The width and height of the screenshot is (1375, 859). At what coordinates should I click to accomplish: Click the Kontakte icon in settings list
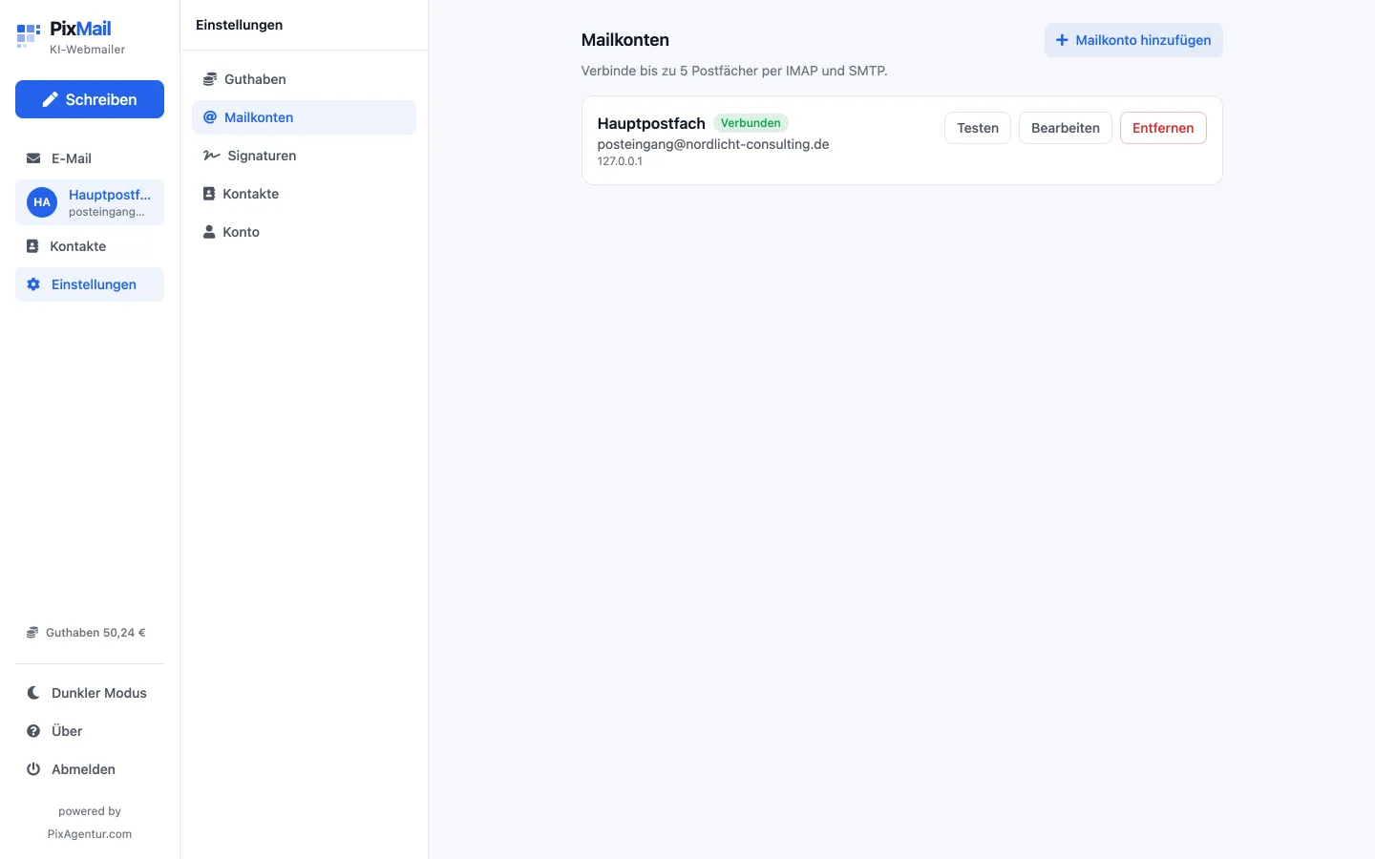209,194
